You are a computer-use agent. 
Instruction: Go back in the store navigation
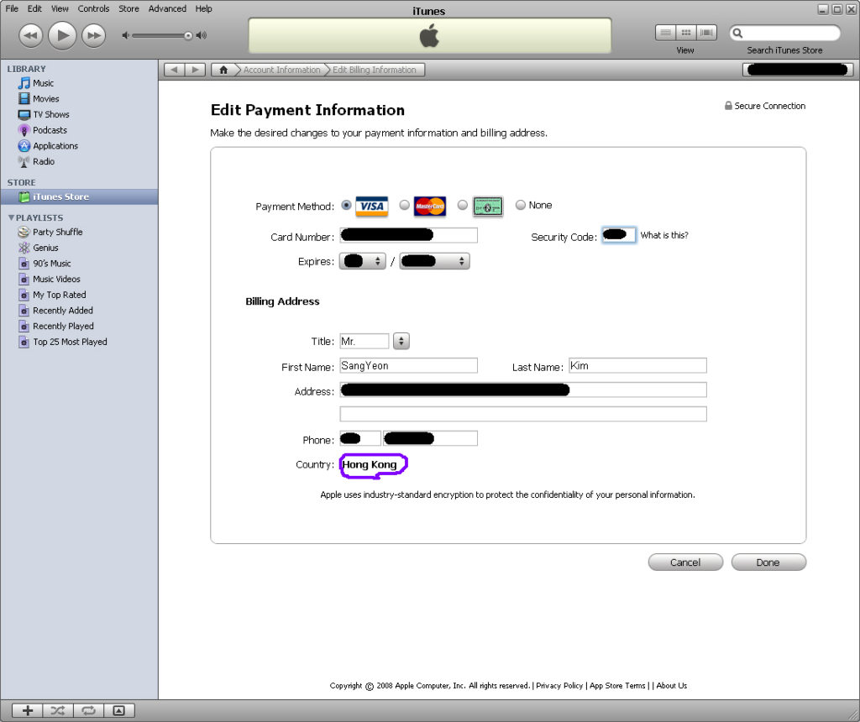tap(175, 71)
